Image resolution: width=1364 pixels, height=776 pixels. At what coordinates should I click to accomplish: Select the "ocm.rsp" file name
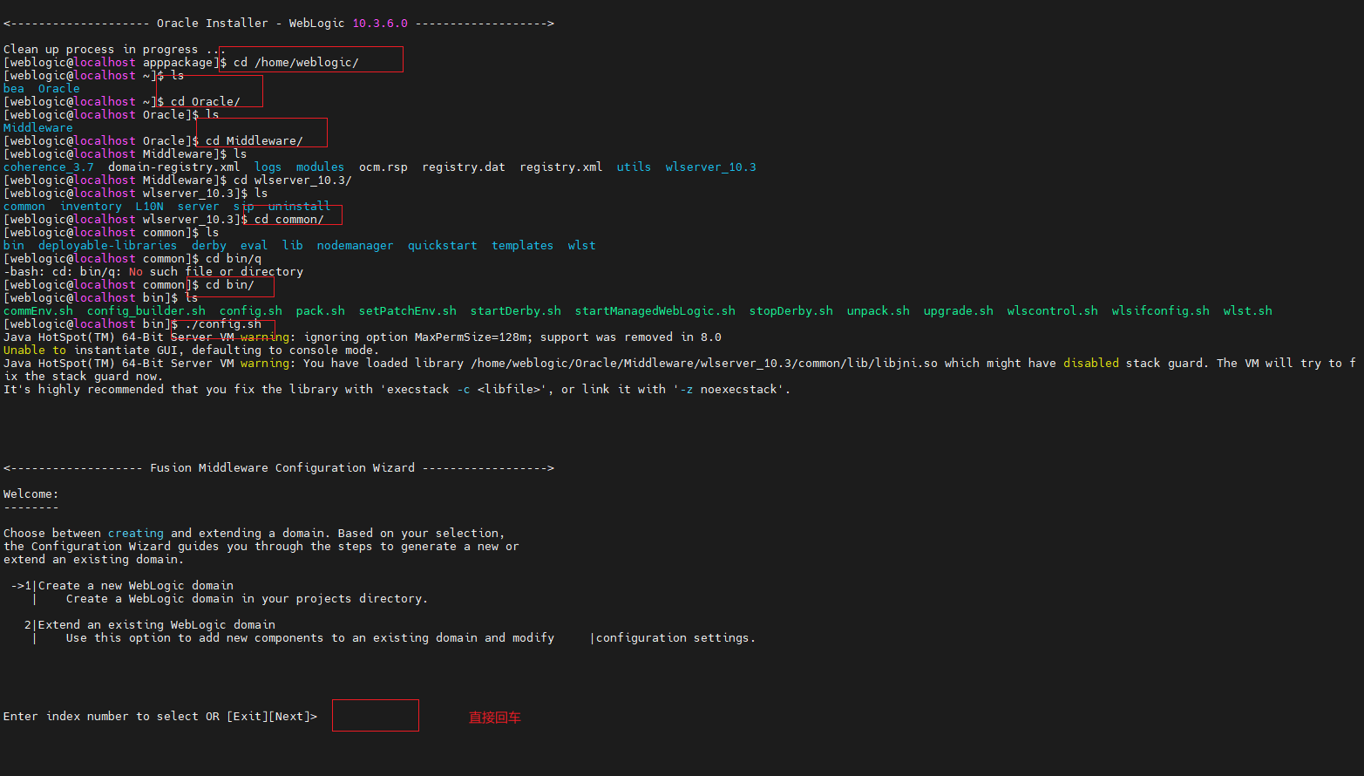383,167
